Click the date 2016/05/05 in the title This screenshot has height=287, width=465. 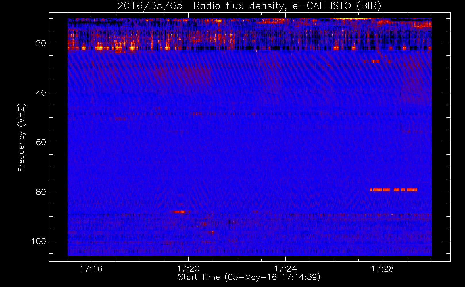(150, 6)
